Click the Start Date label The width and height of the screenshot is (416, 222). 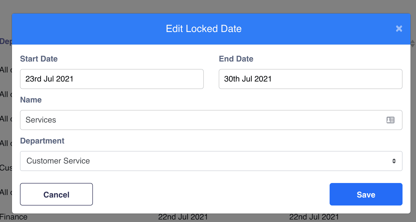click(39, 59)
